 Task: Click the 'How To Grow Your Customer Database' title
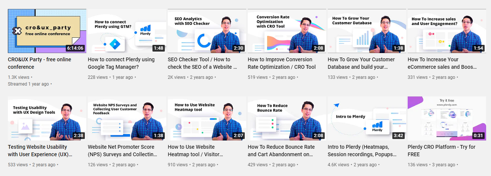pos(361,63)
